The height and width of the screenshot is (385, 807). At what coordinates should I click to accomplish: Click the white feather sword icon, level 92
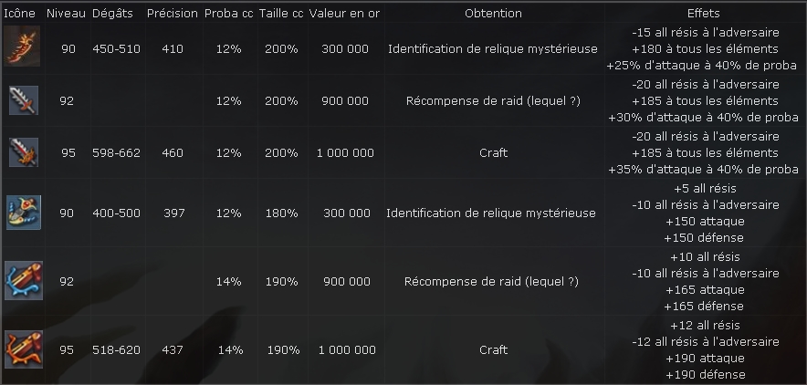pyautogui.click(x=24, y=100)
